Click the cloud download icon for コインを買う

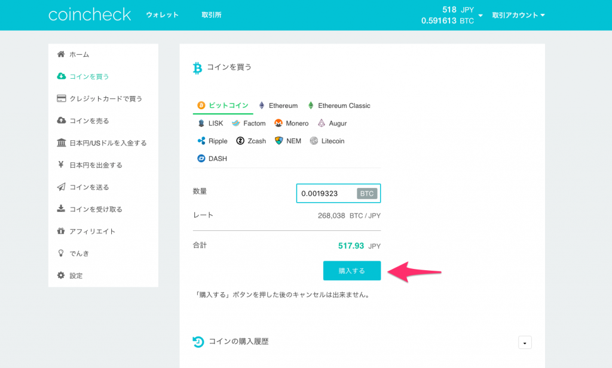[x=62, y=76]
